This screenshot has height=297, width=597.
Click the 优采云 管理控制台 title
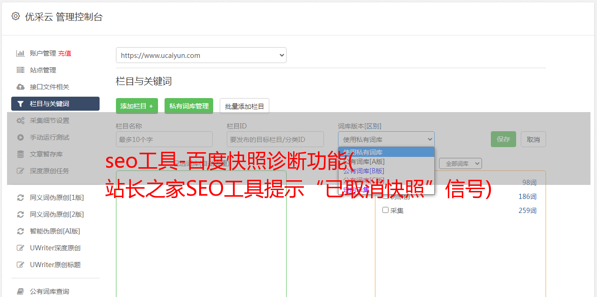click(x=64, y=17)
